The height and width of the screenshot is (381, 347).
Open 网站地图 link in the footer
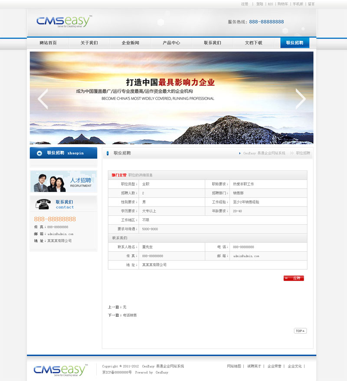[x=234, y=366]
